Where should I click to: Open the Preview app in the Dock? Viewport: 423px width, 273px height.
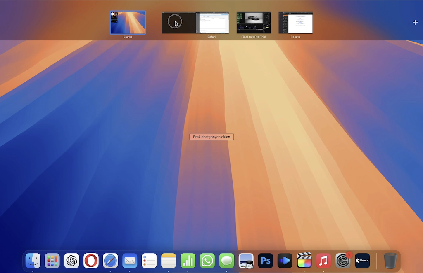[246, 261]
